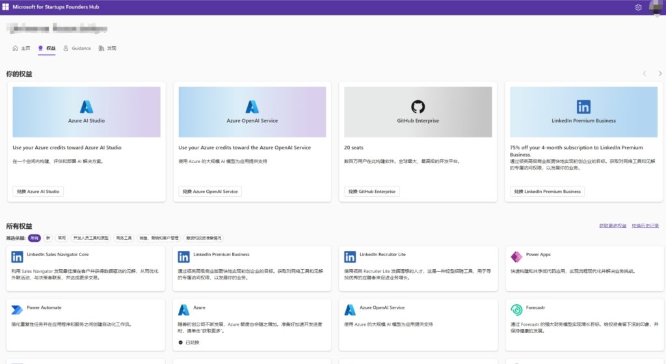
Task: Open the user profile avatar menu
Action: click(x=656, y=7)
